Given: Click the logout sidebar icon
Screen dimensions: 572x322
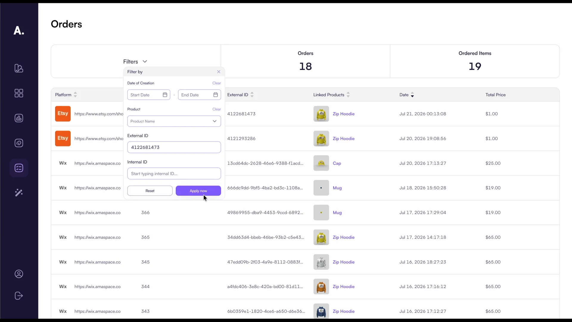Looking at the screenshot, I should (19, 296).
